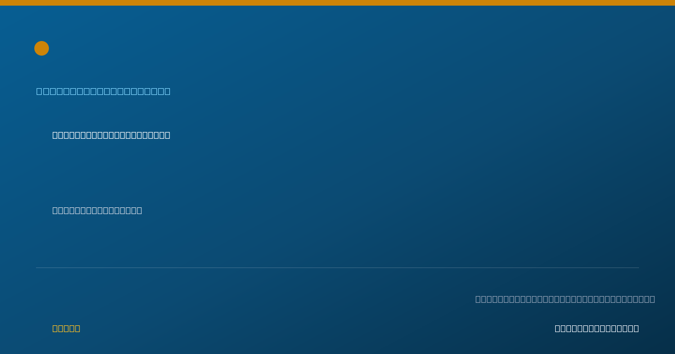Click the indented gray secondary text line
675x354 pixels.
pos(97,210)
